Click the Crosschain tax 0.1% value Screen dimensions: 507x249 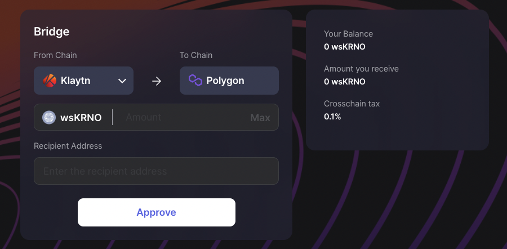point(332,117)
